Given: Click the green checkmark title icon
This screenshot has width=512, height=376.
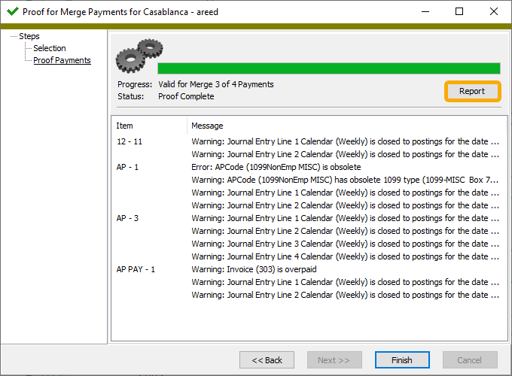Looking at the screenshot, I should coord(13,12).
